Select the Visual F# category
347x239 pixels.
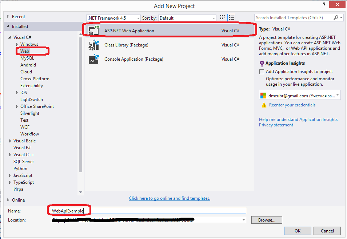tap(22, 148)
